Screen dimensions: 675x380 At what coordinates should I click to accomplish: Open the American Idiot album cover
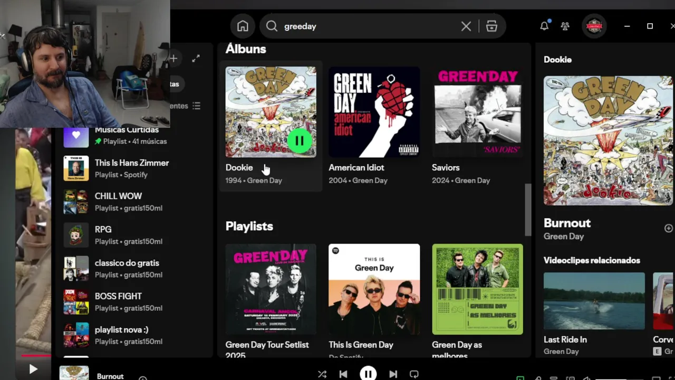click(374, 112)
